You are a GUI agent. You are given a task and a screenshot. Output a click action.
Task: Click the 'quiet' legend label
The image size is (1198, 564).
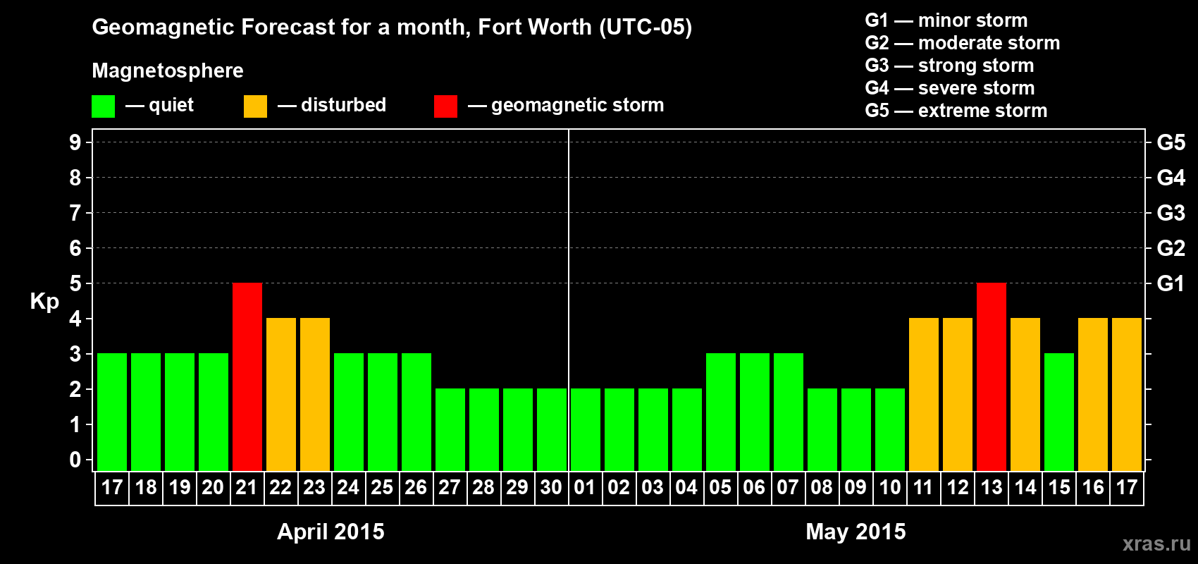tap(171, 106)
